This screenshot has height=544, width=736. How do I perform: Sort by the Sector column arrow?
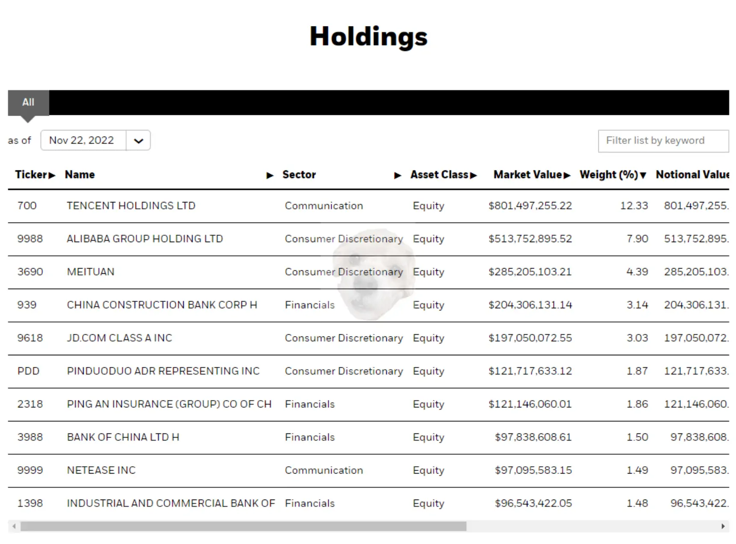398,175
